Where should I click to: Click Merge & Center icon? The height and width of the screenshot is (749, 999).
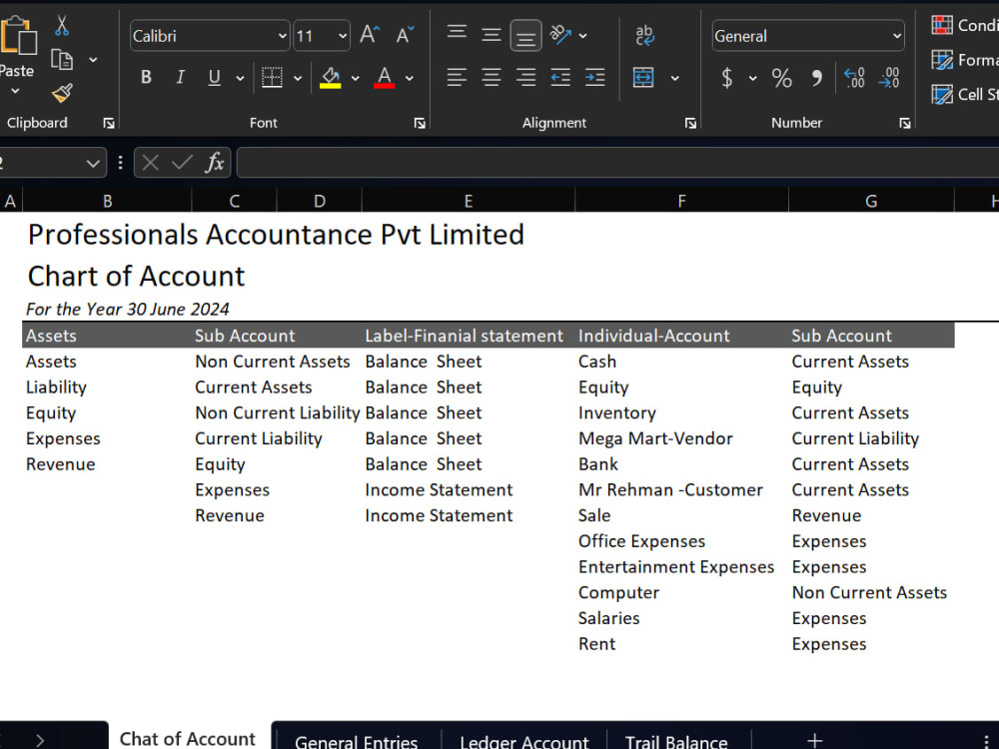[643, 77]
